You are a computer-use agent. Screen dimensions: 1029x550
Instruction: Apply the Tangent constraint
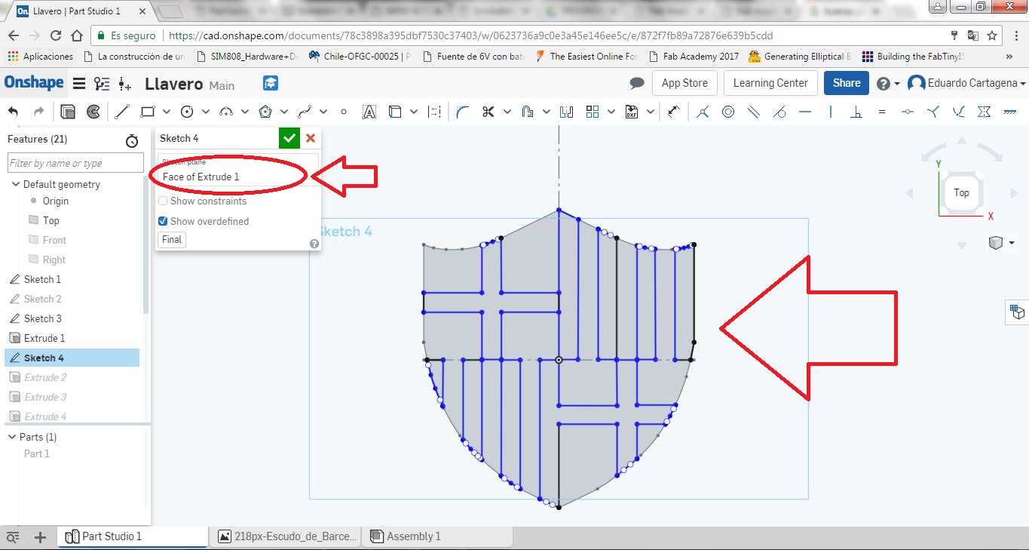779,112
